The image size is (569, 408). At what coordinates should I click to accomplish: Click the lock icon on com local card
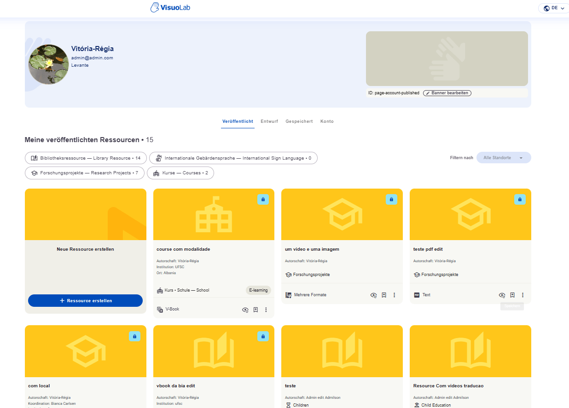(x=134, y=336)
